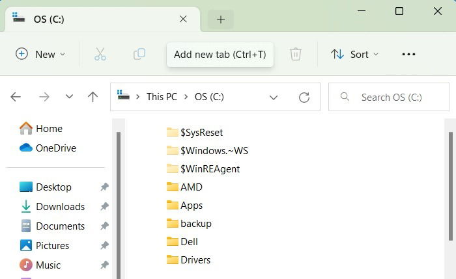This screenshot has height=279, width=456.
Task: Expand chevron after This PC breadcrumb
Action: pos(186,97)
